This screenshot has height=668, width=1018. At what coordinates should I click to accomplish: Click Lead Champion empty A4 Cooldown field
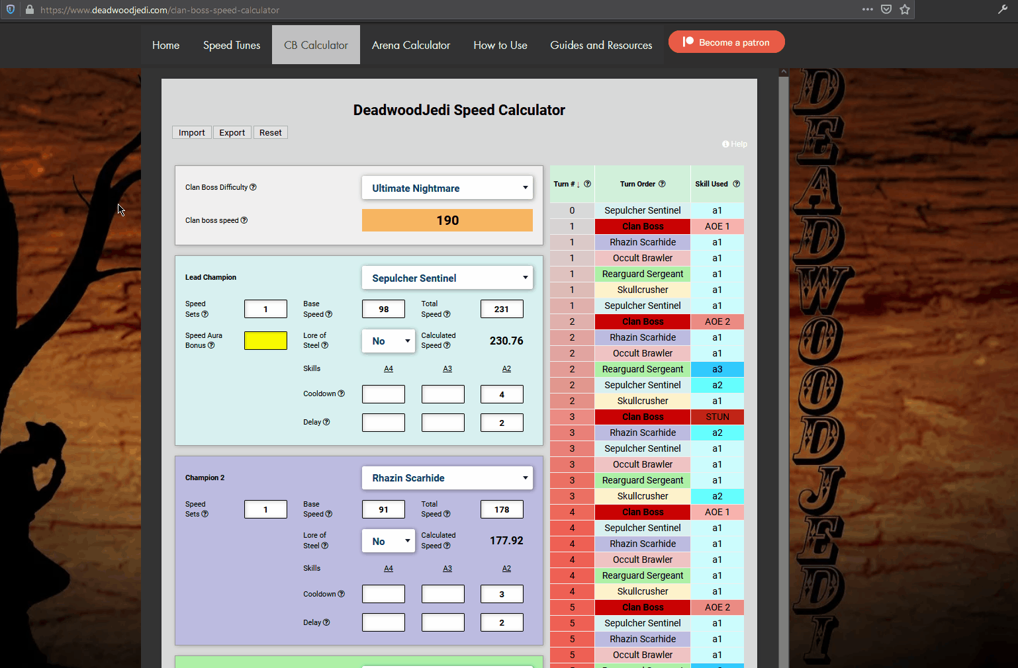(x=384, y=394)
